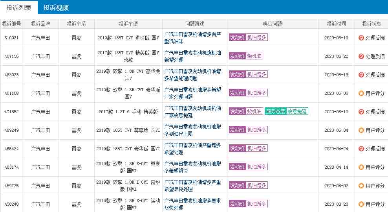
Task: Click the 投诉状态 column header
Action: point(372,24)
